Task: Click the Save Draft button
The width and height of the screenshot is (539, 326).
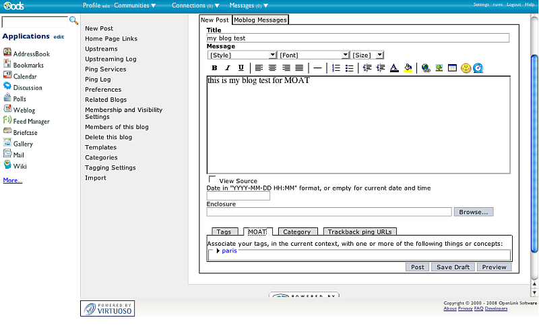Action: [453, 267]
